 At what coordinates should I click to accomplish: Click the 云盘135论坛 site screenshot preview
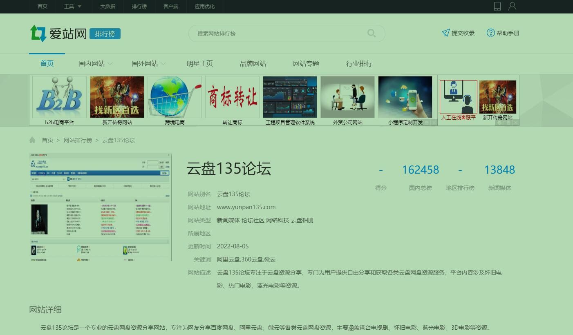click(101, 207)
